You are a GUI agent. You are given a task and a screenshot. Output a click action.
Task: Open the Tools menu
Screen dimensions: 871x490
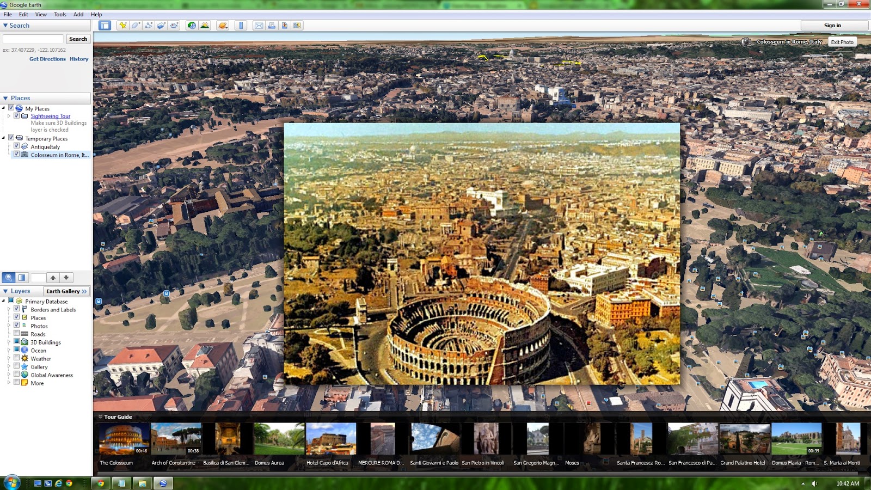tap(59, 14)
